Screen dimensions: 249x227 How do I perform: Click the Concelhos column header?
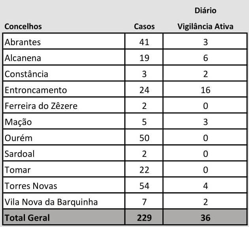coord(23,27)
